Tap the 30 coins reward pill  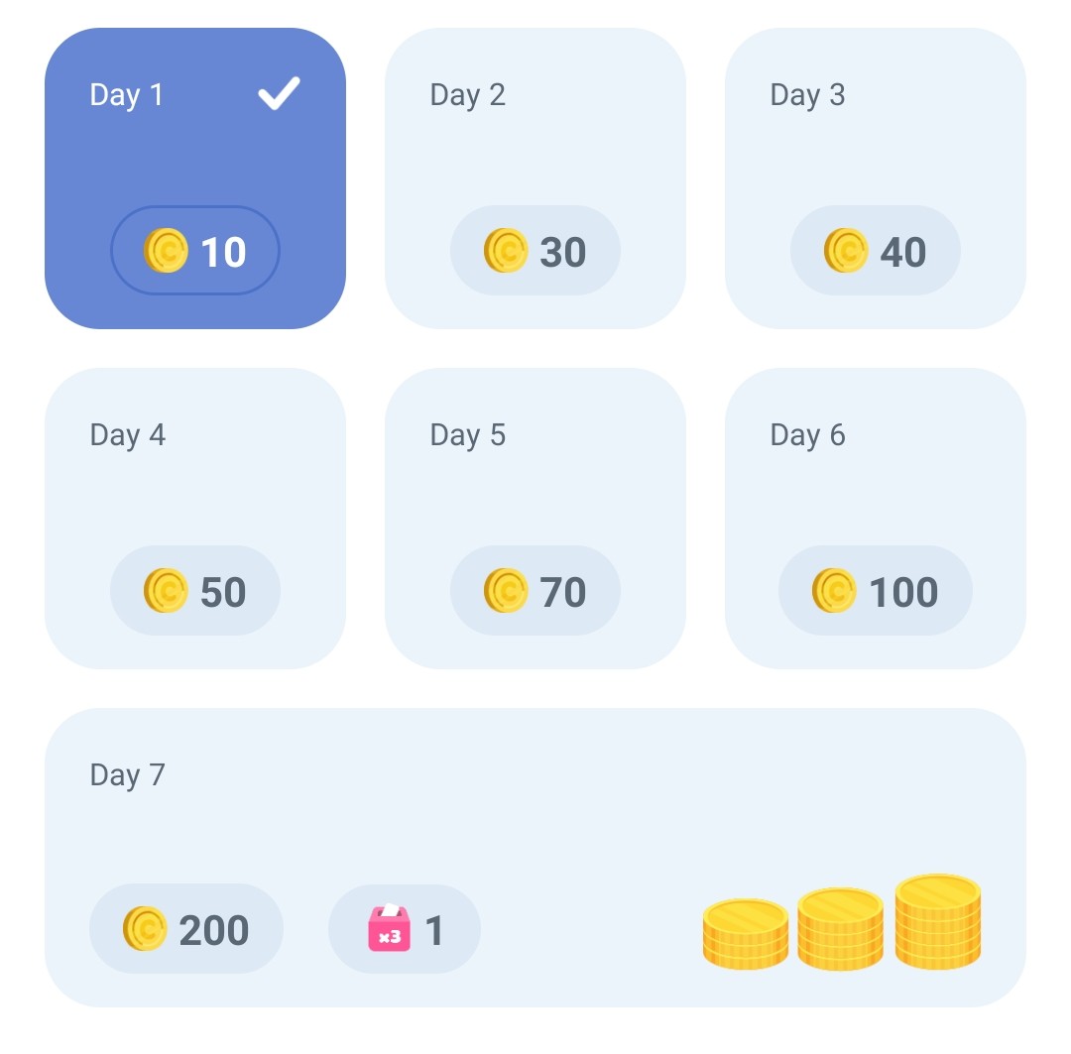535,251
